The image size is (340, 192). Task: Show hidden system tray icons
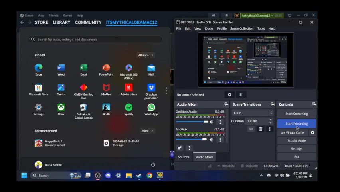coord(261,176)
